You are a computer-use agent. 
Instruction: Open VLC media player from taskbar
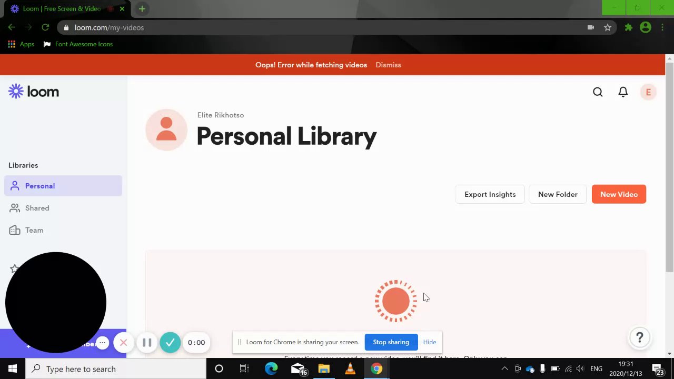click(350, 369)
